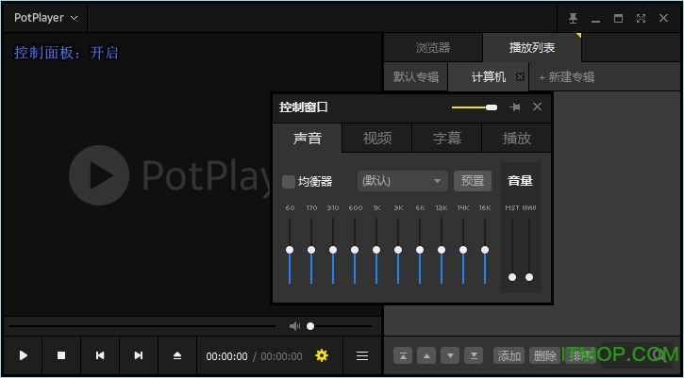Click the PotPlayer logo in video area
684x378 pixels.
(x=170, y=175)
